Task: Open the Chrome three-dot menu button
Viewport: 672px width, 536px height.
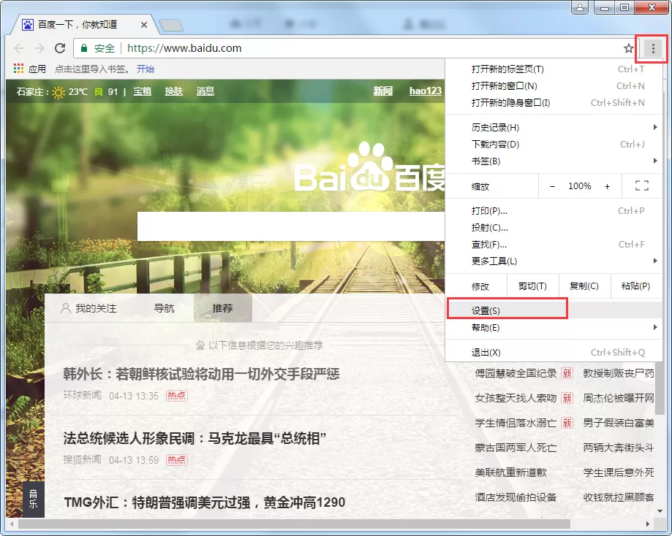Action: pyautogui.click(x=653, y=48)
